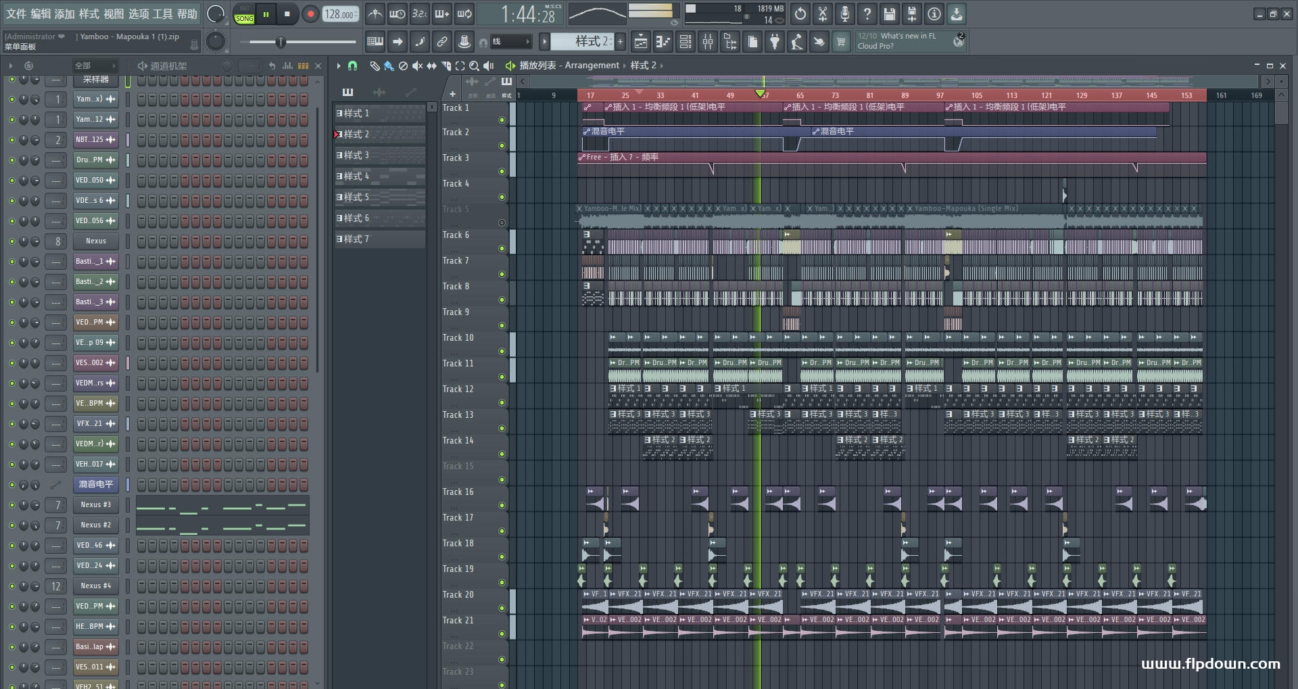This screenshot has width=1298, height=689.
Task: Select the zoom tool in playlist toolbar
Action: click(x=474, y=66)
